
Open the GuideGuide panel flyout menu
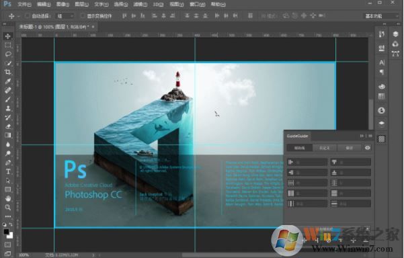tap(370, 136)
